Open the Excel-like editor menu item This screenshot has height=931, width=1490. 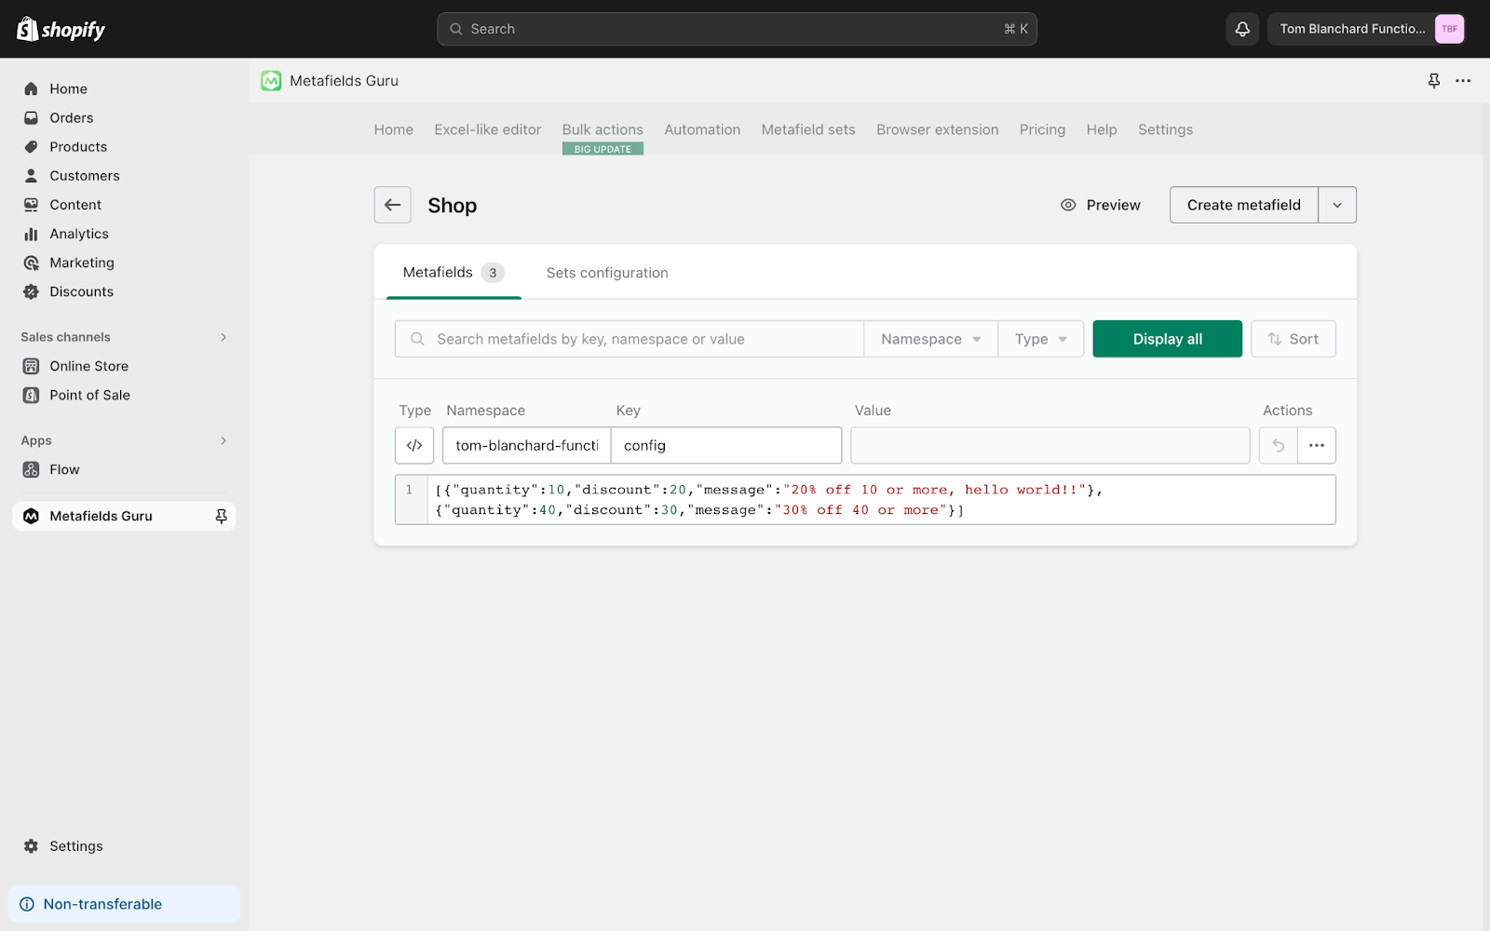coord(487,129)
